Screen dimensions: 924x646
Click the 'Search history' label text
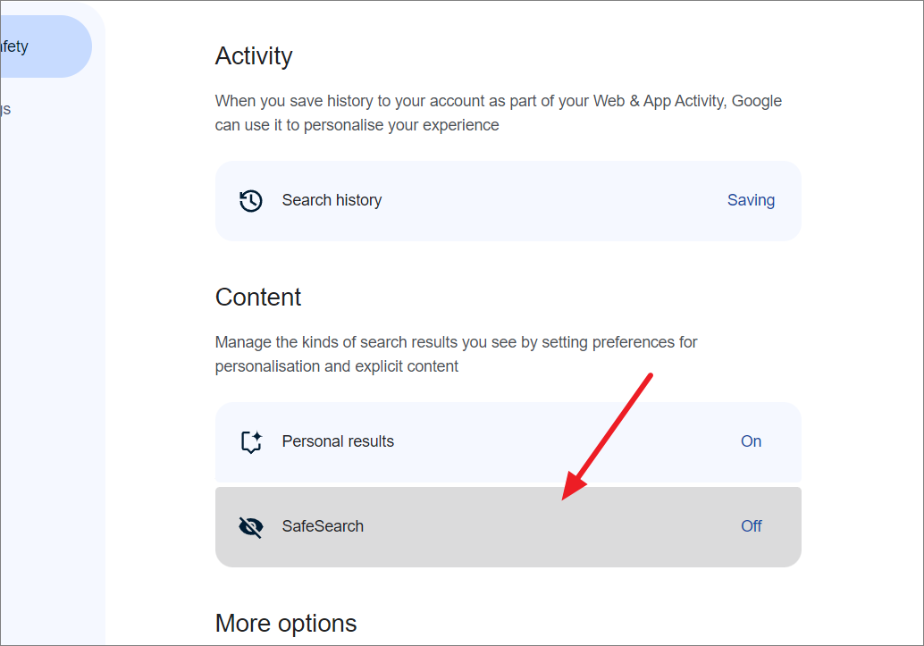click(332, 200)
